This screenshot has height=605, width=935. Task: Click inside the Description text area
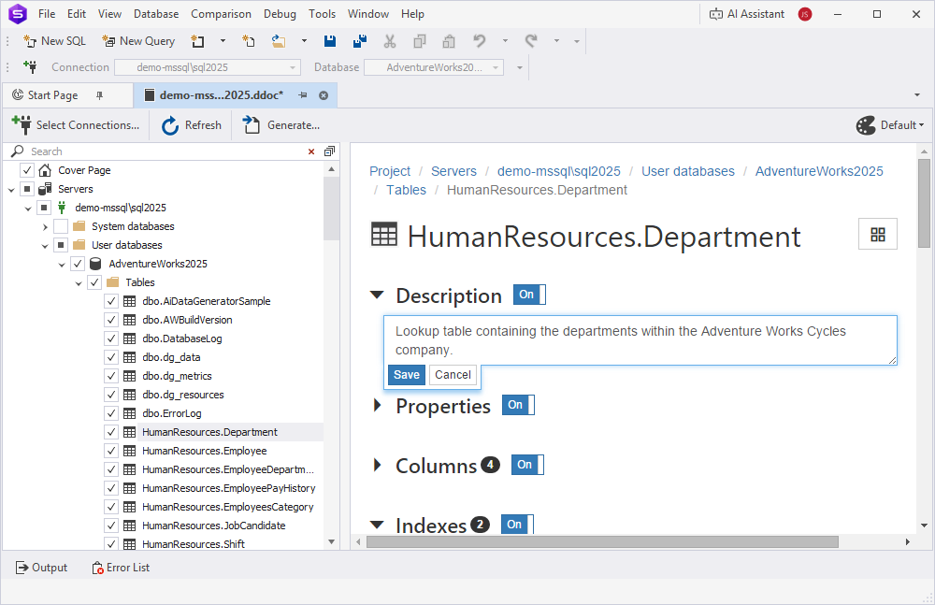(x=640, y=340)
